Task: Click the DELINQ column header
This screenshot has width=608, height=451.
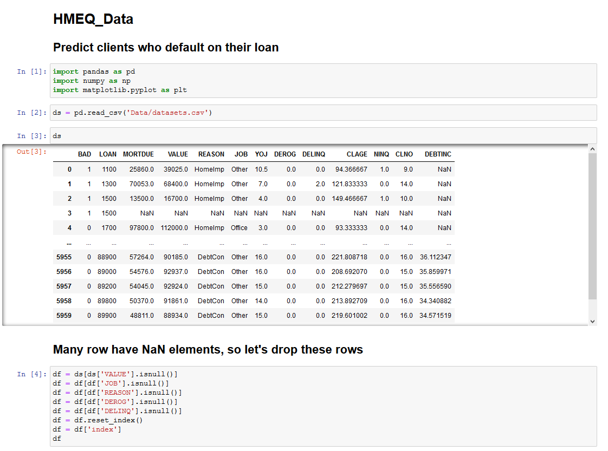Action: coord(313,154)
